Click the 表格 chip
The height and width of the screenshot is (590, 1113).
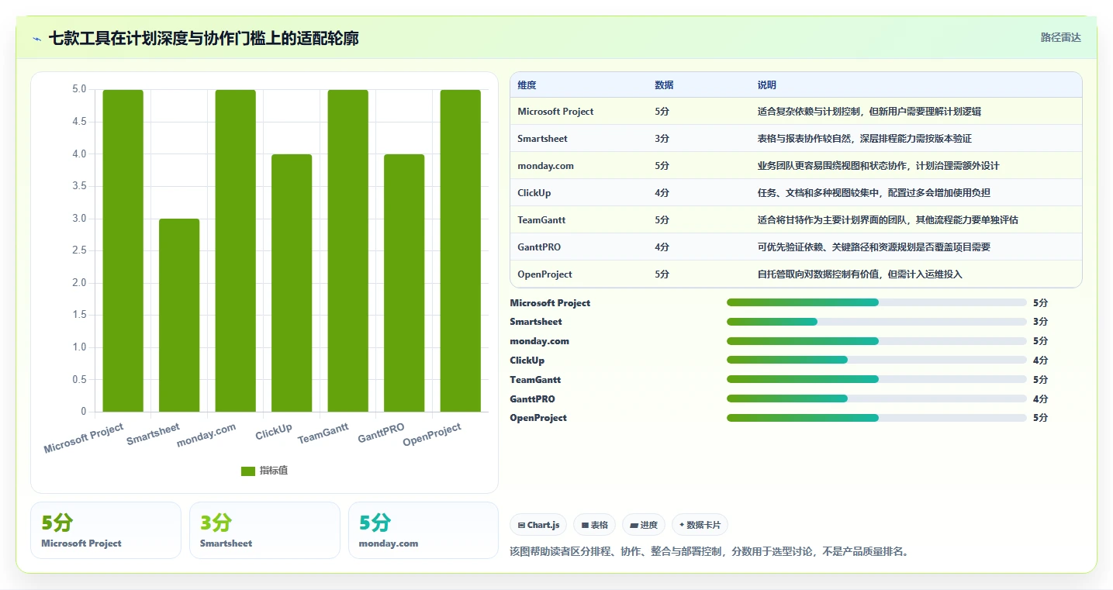click(x=594, y=525)
